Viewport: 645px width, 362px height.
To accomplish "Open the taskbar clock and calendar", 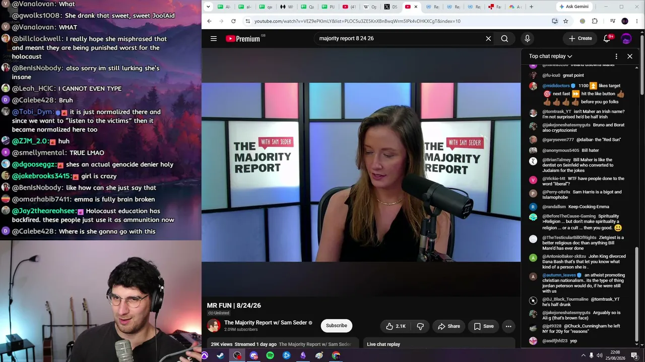I will pos(615,355).
